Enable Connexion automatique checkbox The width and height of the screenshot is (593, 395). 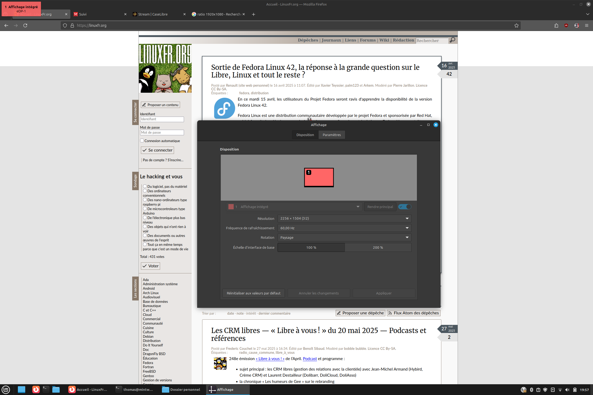pyautogui.click(x=142, y=141)
